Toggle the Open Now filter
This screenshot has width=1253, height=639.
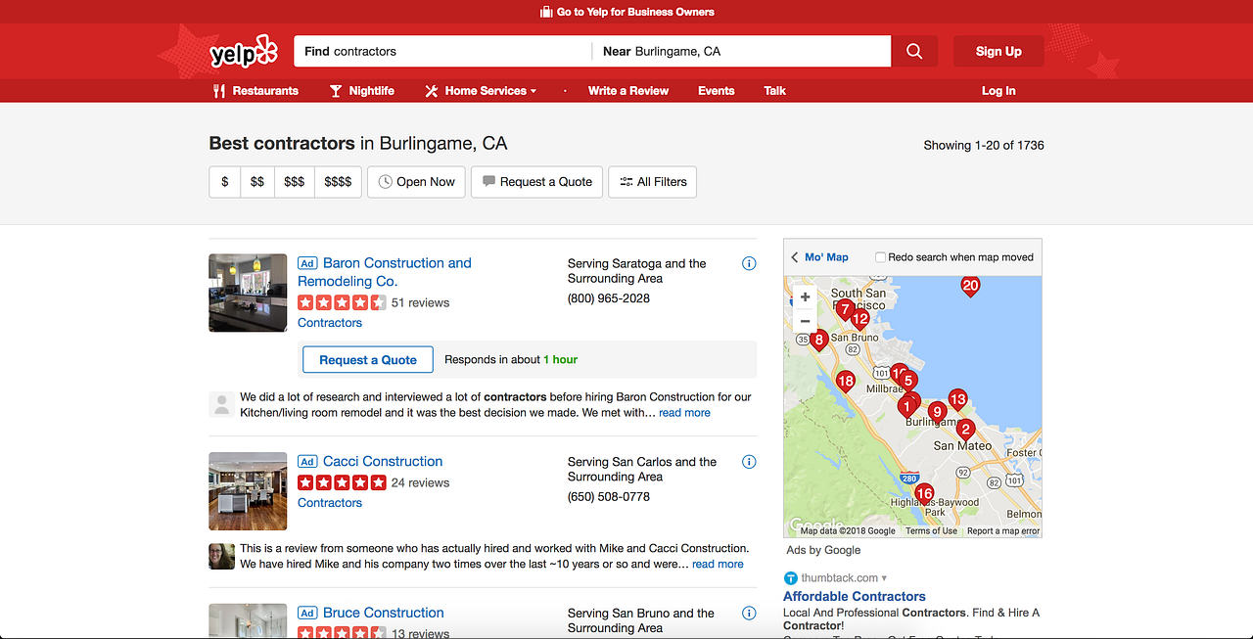416,182
